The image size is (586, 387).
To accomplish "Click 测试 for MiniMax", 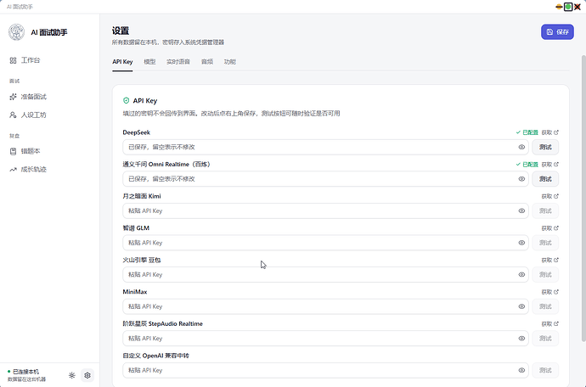I will [x=545, y=306].
